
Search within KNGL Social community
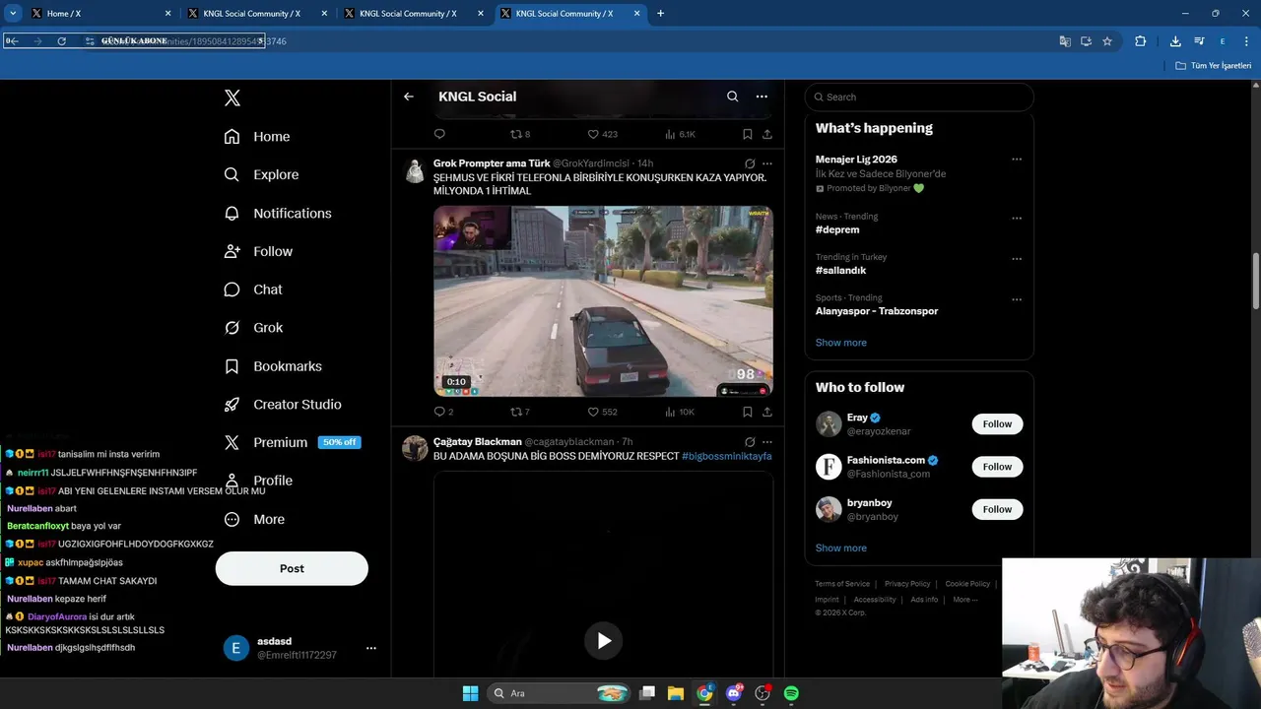732,97
